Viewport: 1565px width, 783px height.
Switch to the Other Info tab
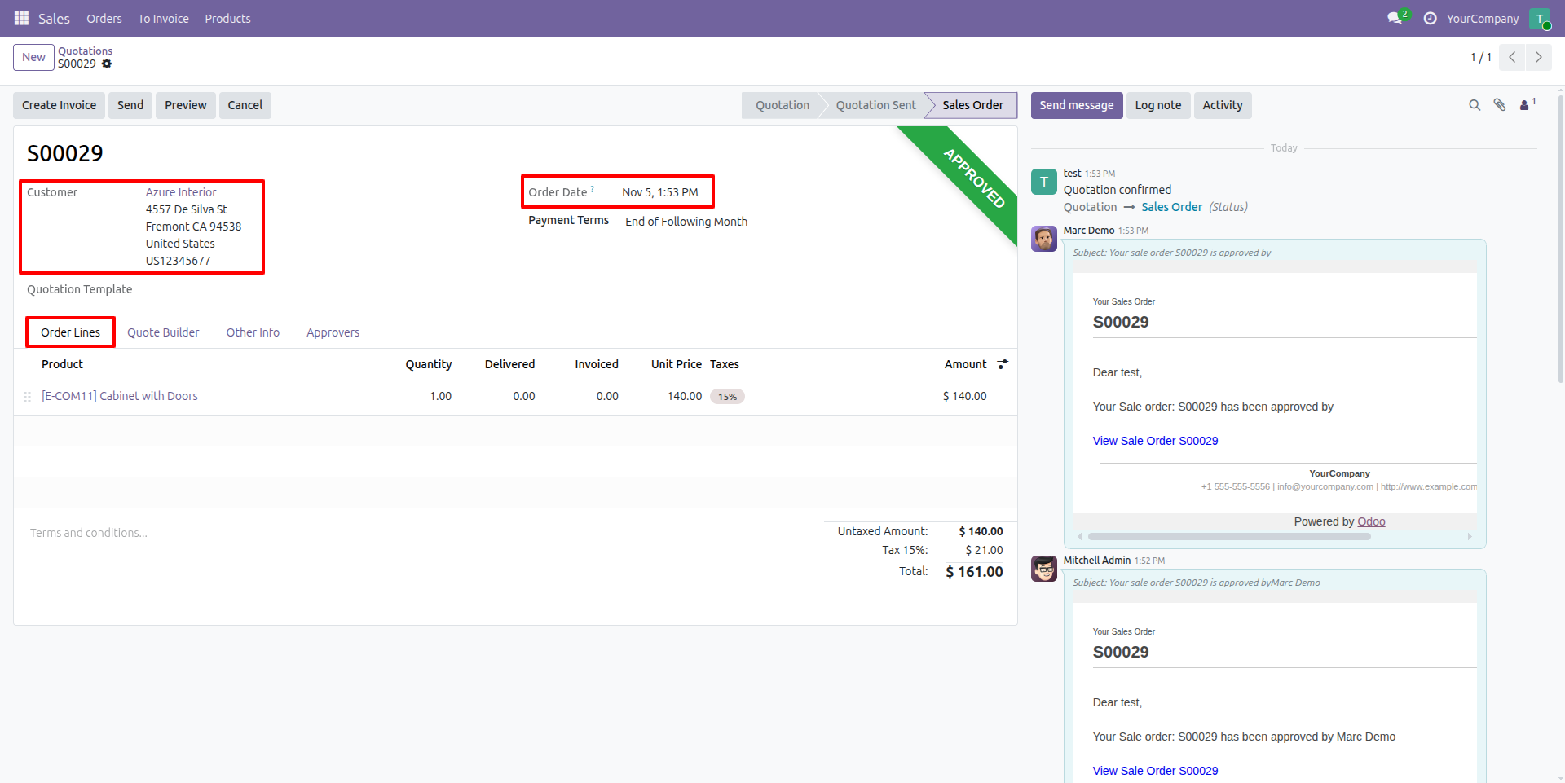[253, 332]
